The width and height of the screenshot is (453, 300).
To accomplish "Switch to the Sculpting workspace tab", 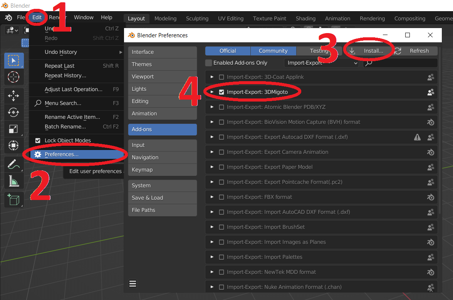I will tap(197, 18).
